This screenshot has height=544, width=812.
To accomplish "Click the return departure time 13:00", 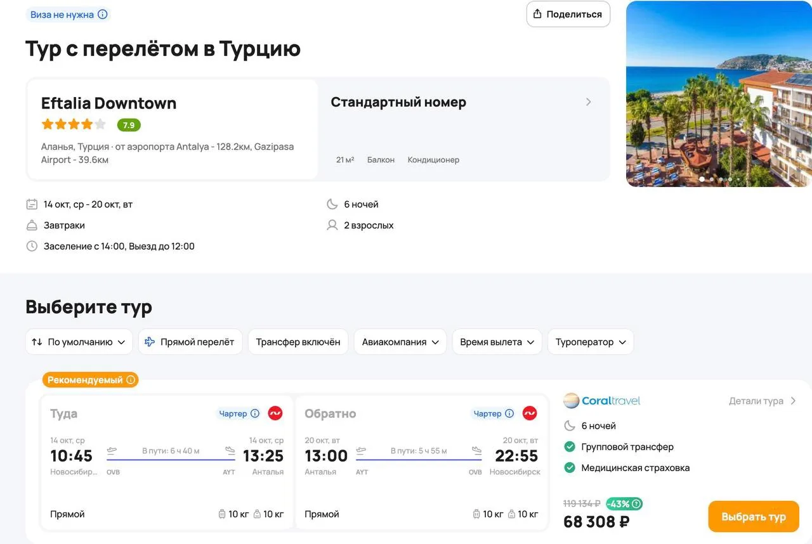I will 326,456.
